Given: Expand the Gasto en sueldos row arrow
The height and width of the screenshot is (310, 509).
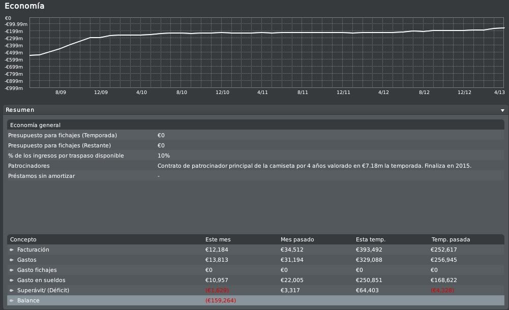Looking at the screenshot, I should coord(12,280).
